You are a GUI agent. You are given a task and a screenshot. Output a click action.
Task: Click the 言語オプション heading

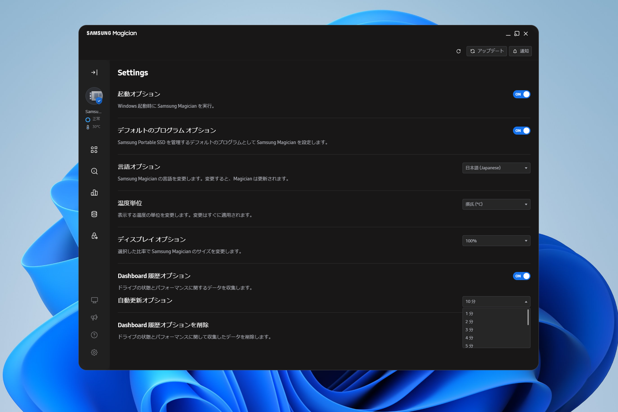coord(139,167)
